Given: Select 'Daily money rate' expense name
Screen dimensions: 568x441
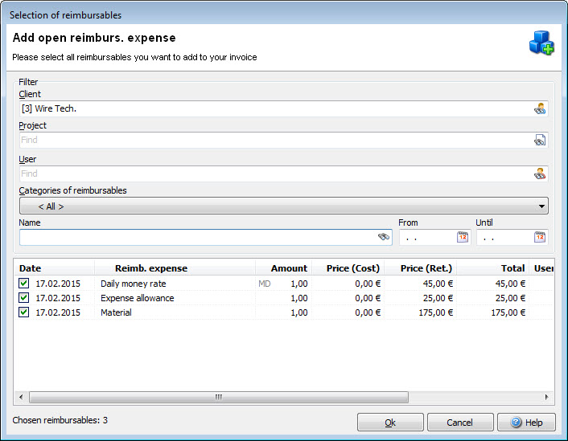Looking at the screenshot, I should point(134,284).
